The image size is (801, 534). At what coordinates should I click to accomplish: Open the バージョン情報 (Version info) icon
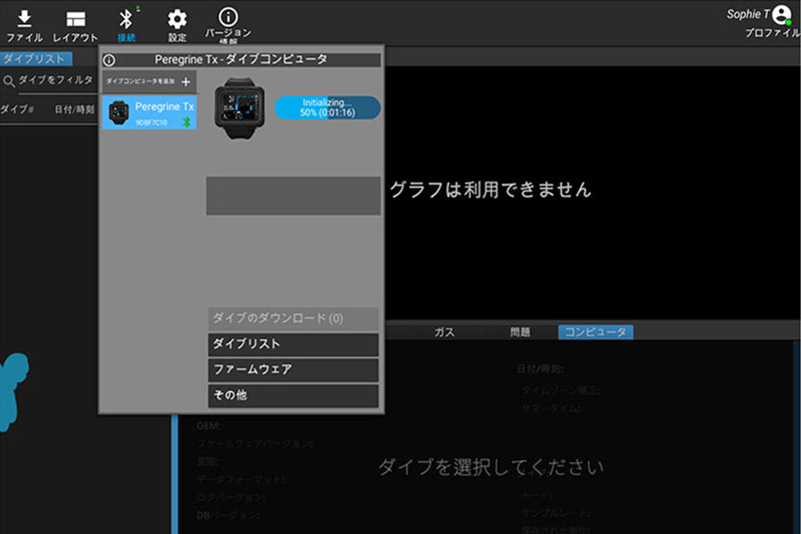228,18
